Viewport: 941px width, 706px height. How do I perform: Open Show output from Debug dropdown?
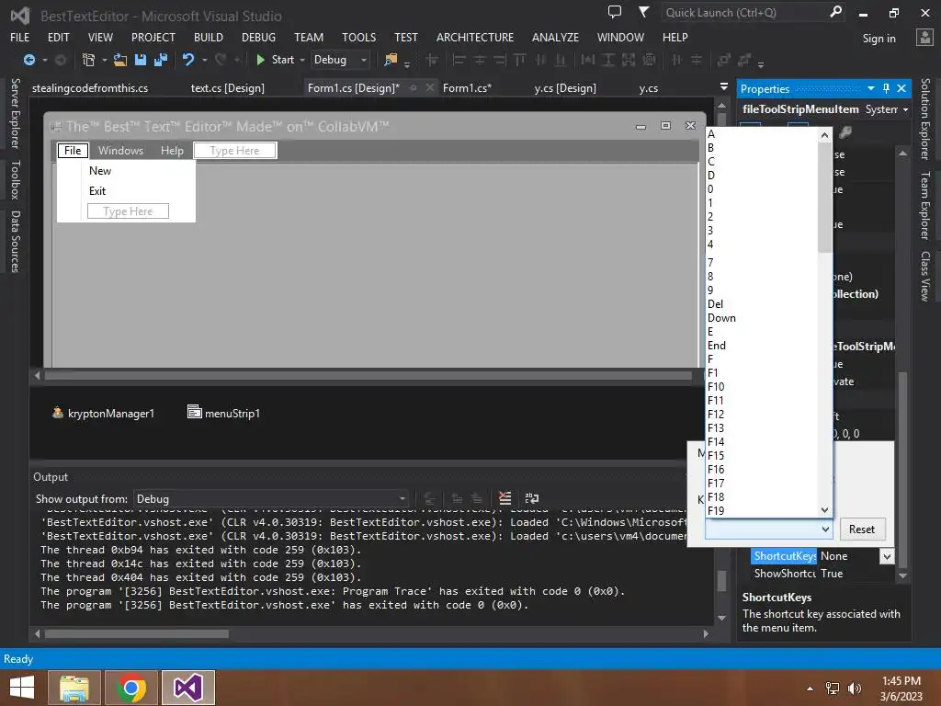(402, 498)
